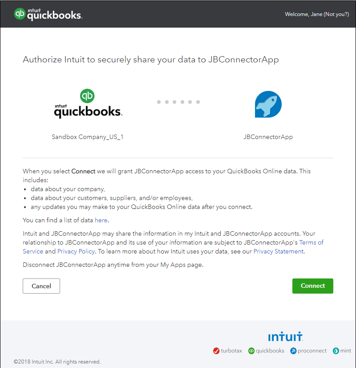This screenshot has width=356, height=368.
Task: Click the connection dots between logos
Action: point(178,102)
